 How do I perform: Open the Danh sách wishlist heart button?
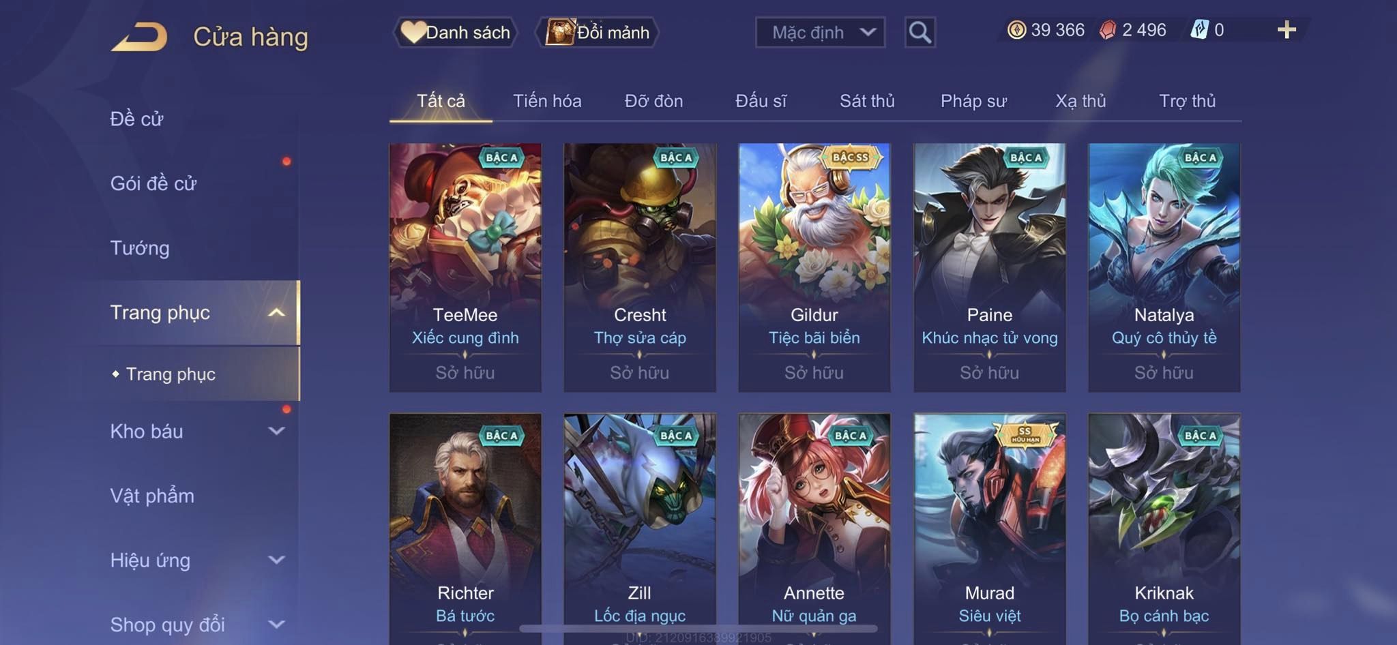(455, 32)
